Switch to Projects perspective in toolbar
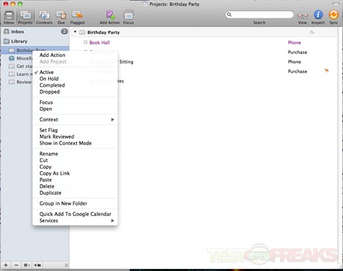The height and width of the screenshot is (271, 343). (x=25, y=17)
